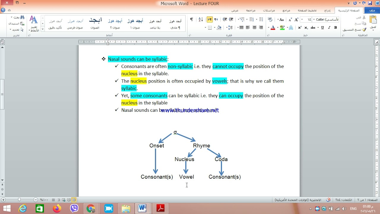Click the Paste (لصق) clipboard icon
Viewport: 380px width, 214px height.
(x=373, y=20)
